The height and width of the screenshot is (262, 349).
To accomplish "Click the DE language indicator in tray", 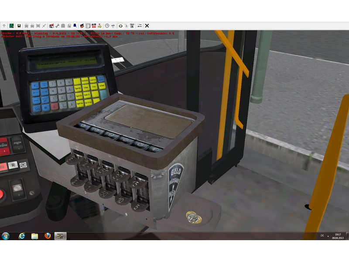I will [322, 236].
